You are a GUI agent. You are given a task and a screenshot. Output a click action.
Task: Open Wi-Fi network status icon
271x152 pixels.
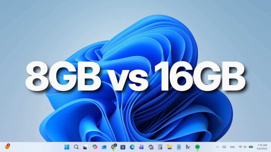pos(240,147)
